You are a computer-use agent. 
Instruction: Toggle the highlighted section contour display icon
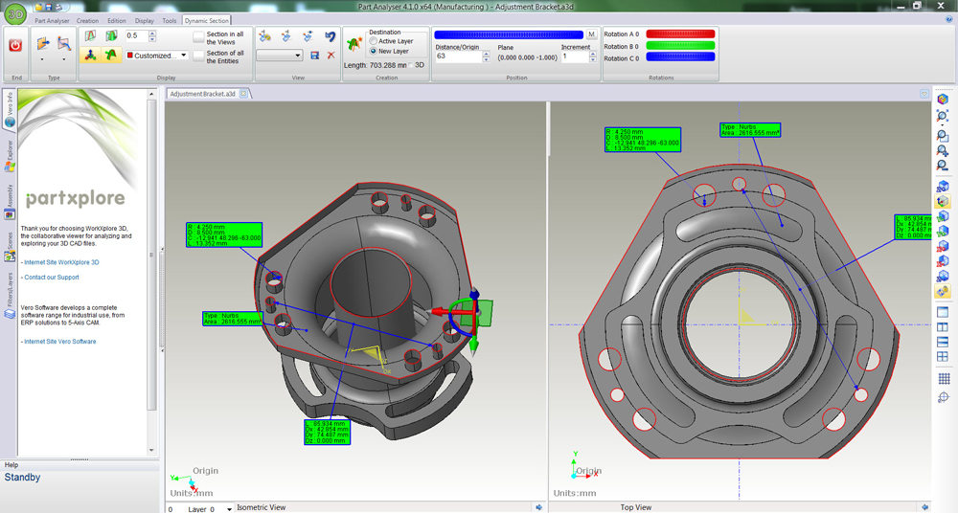coord(111,55)
